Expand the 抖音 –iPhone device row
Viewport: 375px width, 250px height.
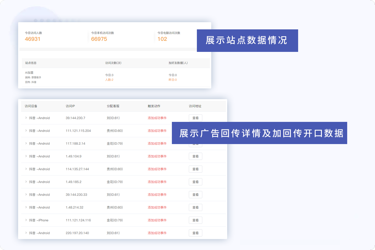point(26,220)
